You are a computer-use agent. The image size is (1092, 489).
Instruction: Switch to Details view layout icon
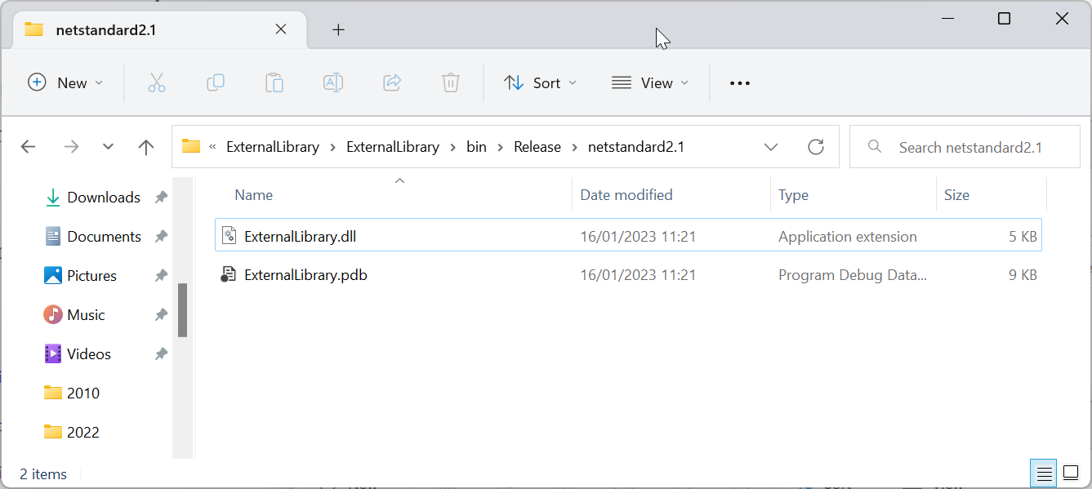point(1043,473)
